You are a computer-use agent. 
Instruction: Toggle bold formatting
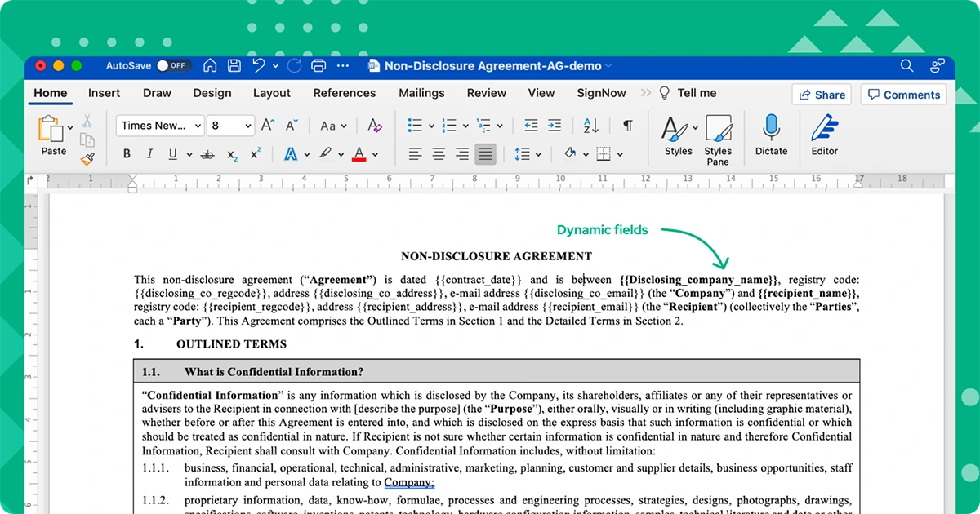coord(127,153)
